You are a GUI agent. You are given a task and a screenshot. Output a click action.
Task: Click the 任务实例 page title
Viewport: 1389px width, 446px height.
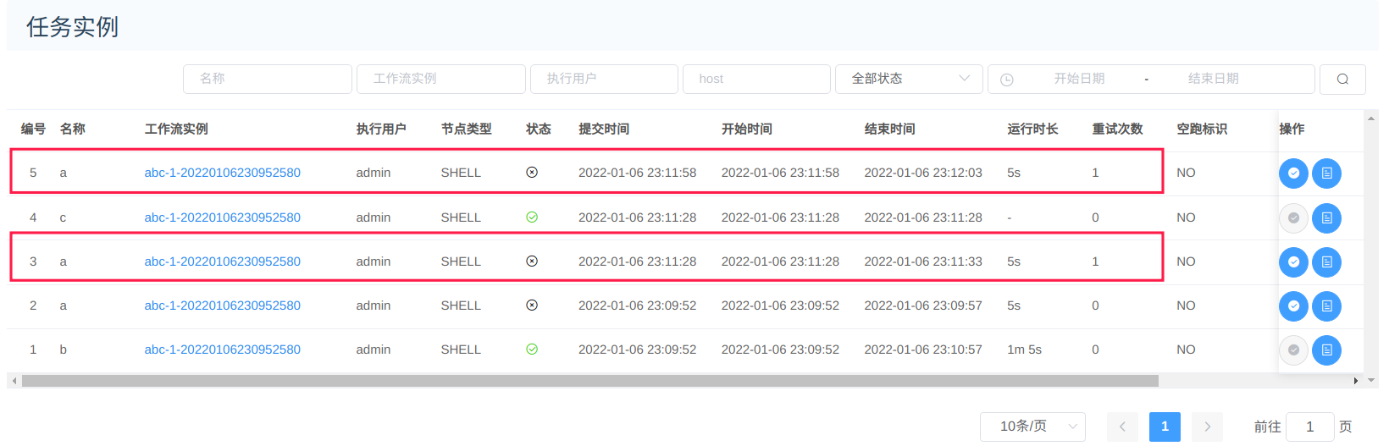(x=72, y=27)
